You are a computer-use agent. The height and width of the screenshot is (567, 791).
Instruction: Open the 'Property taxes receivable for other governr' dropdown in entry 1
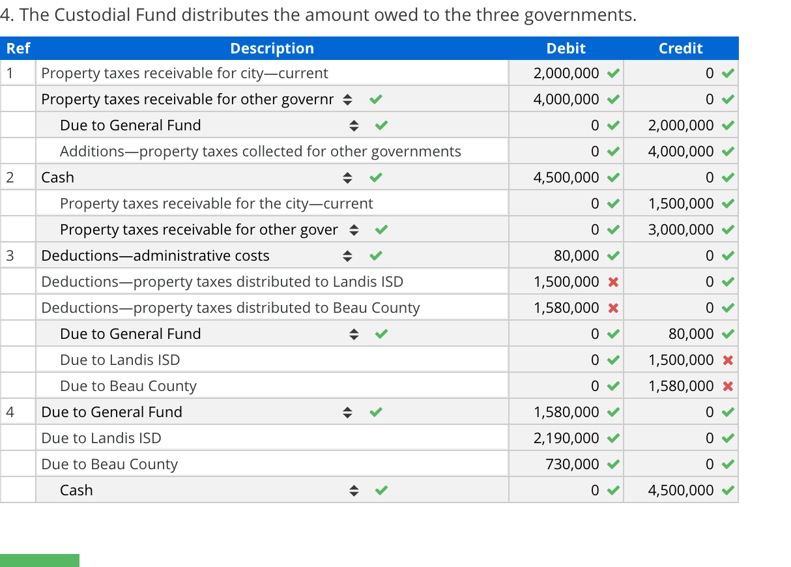point(197,99)
